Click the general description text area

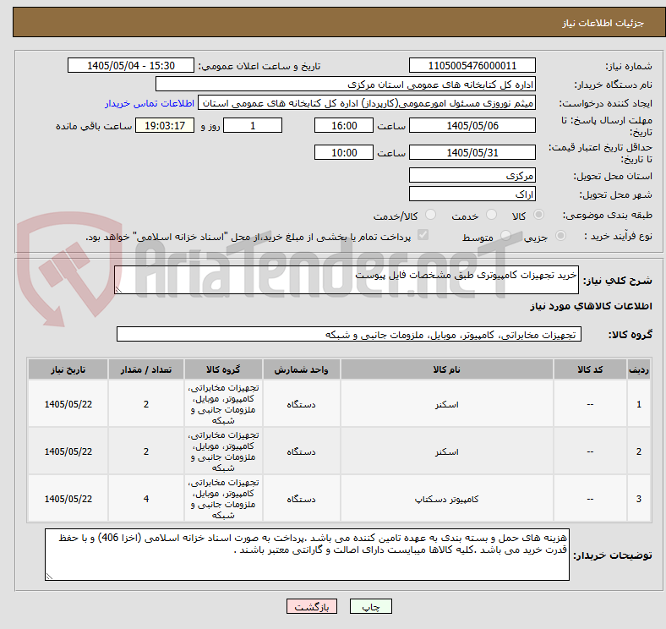point(347,280)
